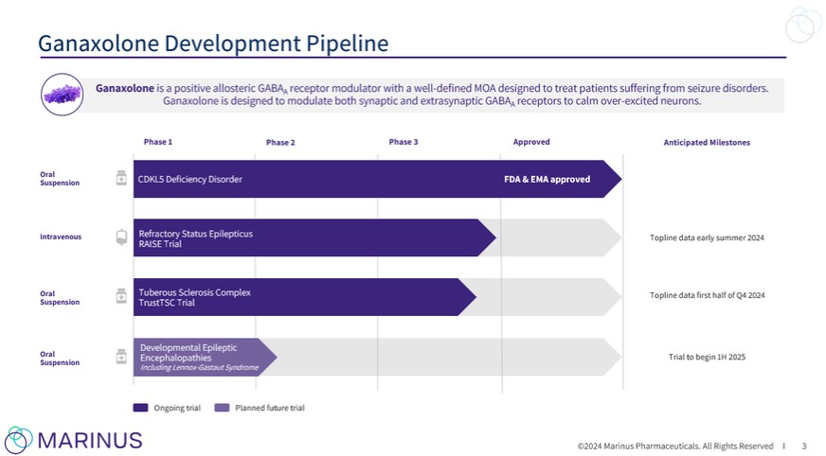Click the 2024 Marinus Pharmaceuticals copyright notice

click(675, 447)
